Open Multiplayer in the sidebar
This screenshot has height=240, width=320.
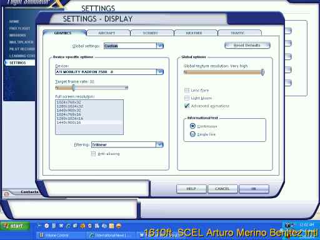[x=21, y=42]
